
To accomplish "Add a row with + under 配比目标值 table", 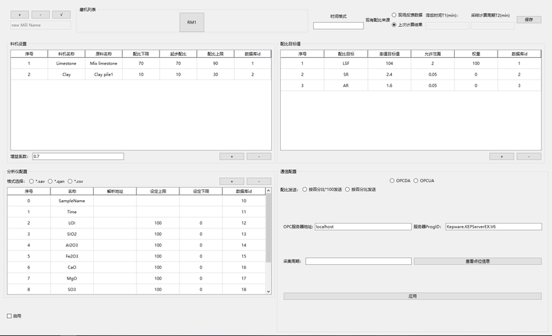I will click(x=502, y=157).
